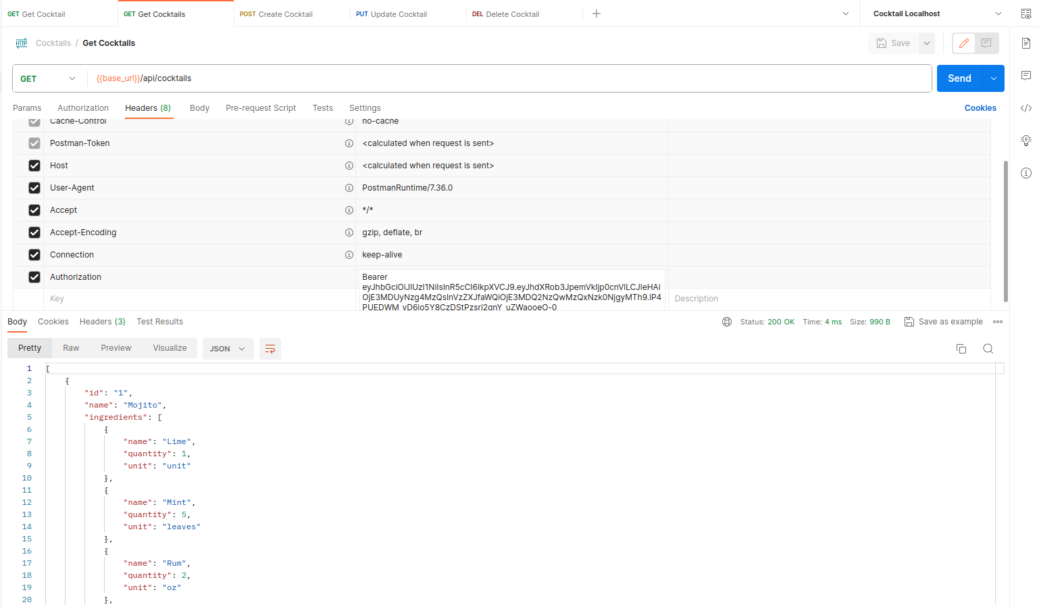The height and width of the screenshot is (609, 1039).
Task: Click the Description field in empty header row
Action: coord(830,299)
